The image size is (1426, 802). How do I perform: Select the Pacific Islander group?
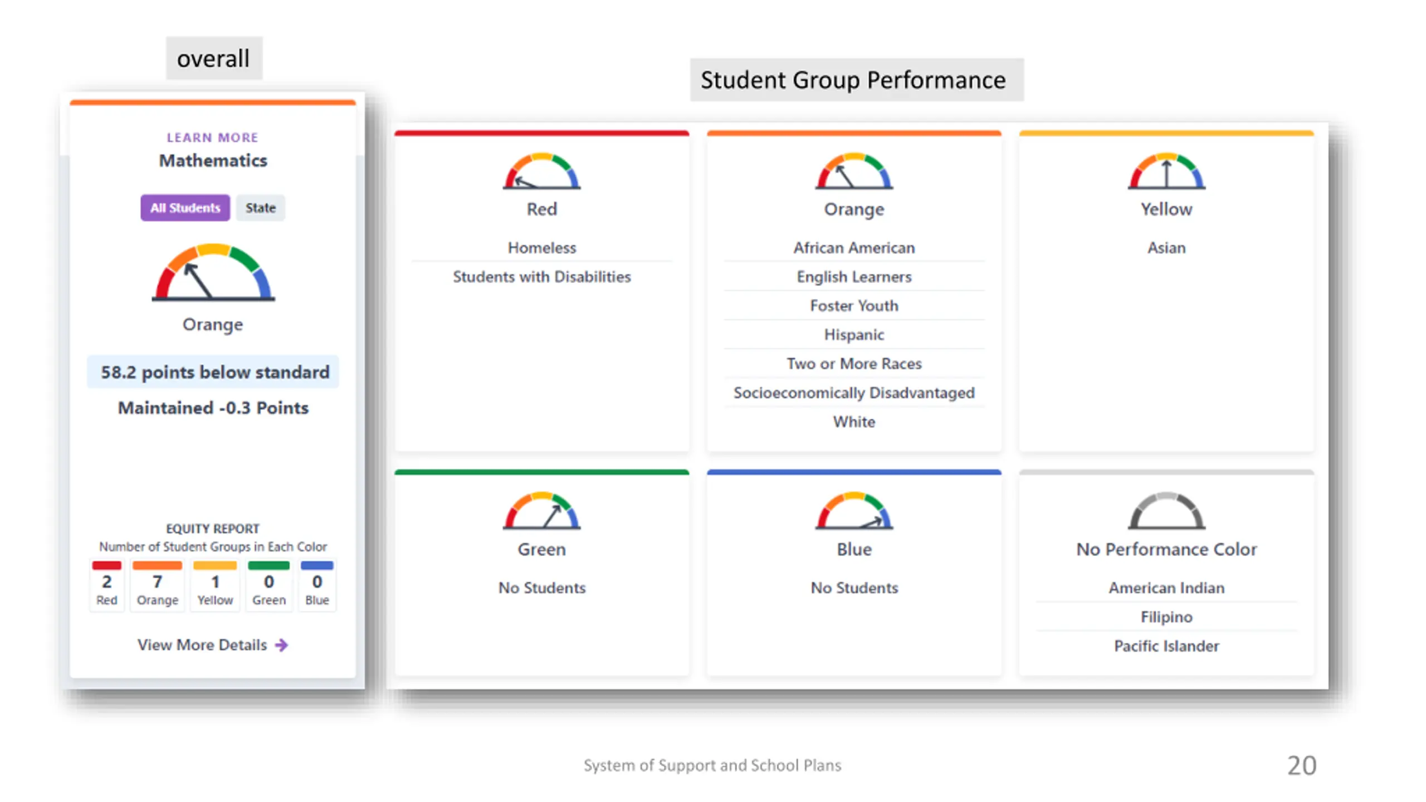point(1166,646)
